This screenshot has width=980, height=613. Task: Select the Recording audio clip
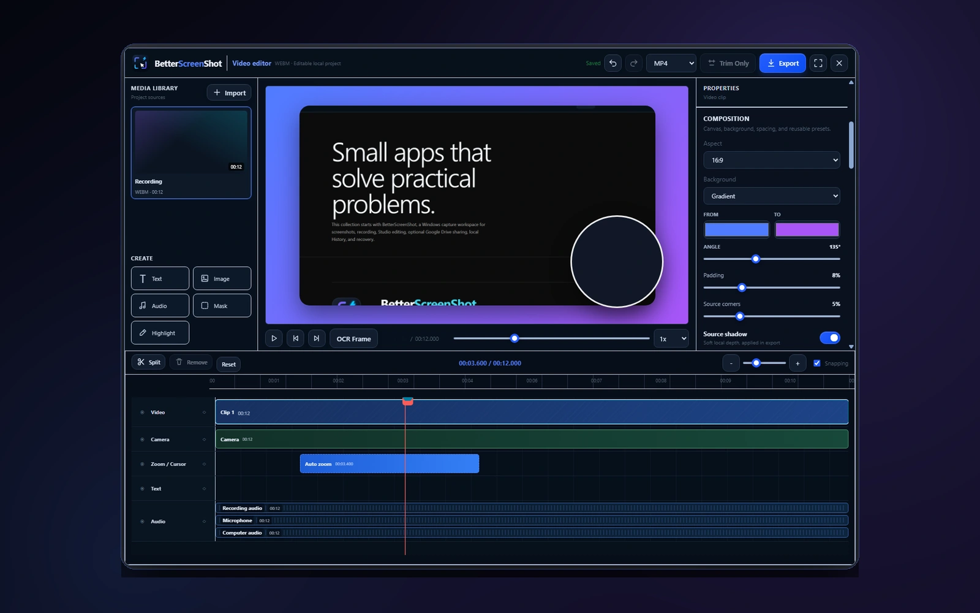532,508
